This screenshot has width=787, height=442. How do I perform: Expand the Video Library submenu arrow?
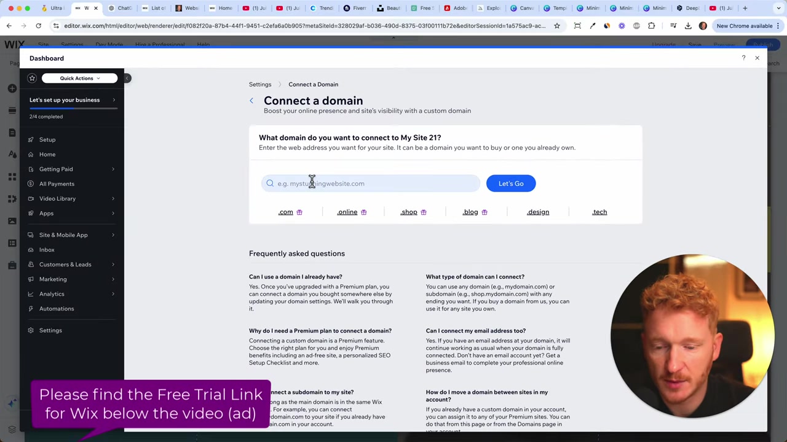(x=113, y=198)
